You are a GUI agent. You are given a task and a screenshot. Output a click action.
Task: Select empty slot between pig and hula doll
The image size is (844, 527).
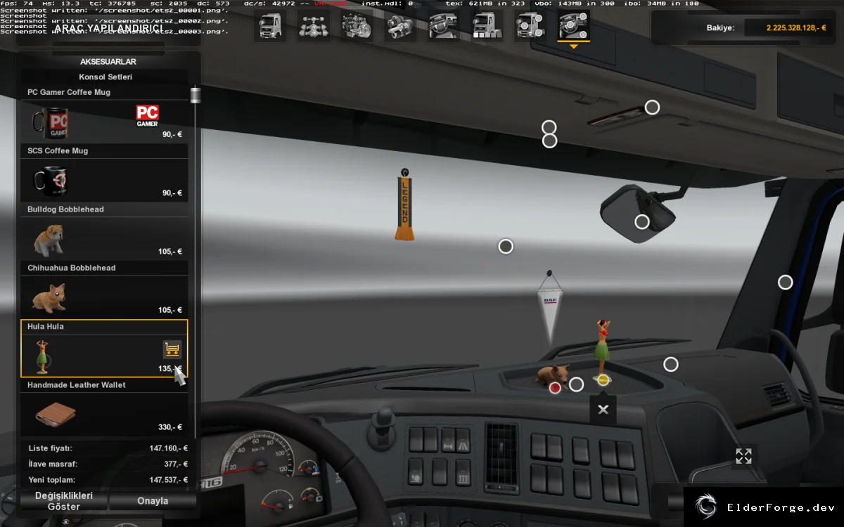coord(577,384)
